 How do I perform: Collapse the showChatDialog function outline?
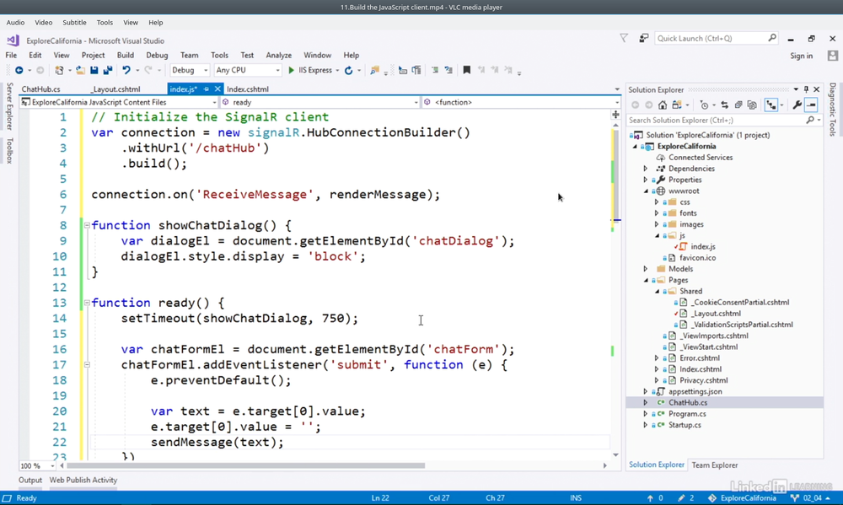87,225
